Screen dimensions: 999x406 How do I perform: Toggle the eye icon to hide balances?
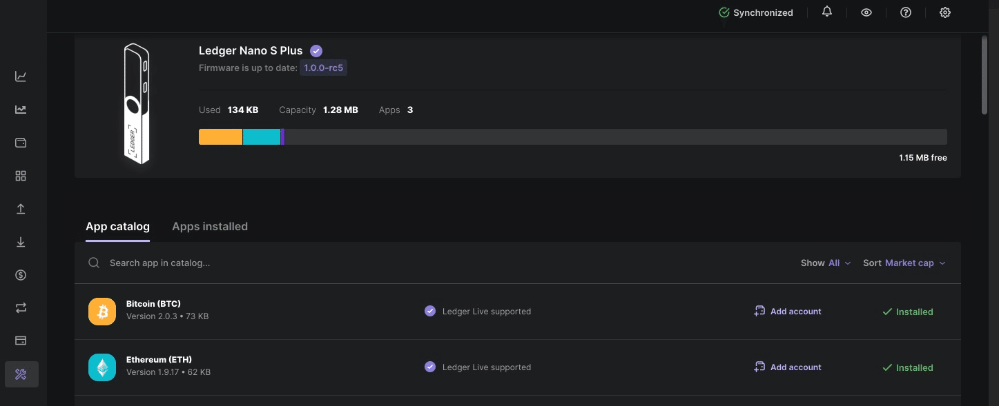pos(866,12)
